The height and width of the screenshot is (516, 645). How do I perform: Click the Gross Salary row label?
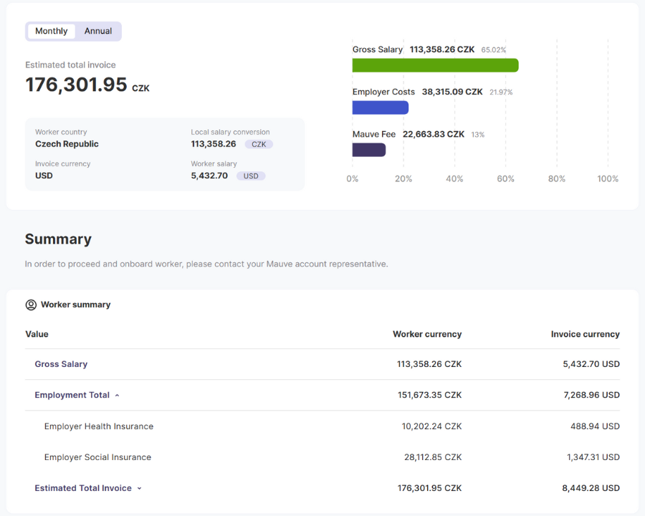click(x=61, y=364)
